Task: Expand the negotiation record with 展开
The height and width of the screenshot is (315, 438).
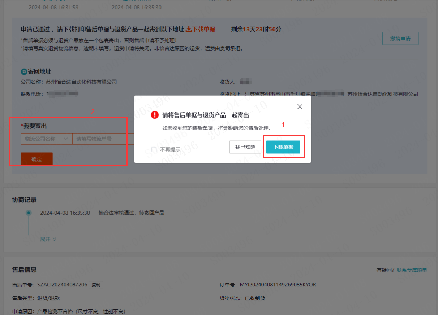Action: tap(46, 239)
